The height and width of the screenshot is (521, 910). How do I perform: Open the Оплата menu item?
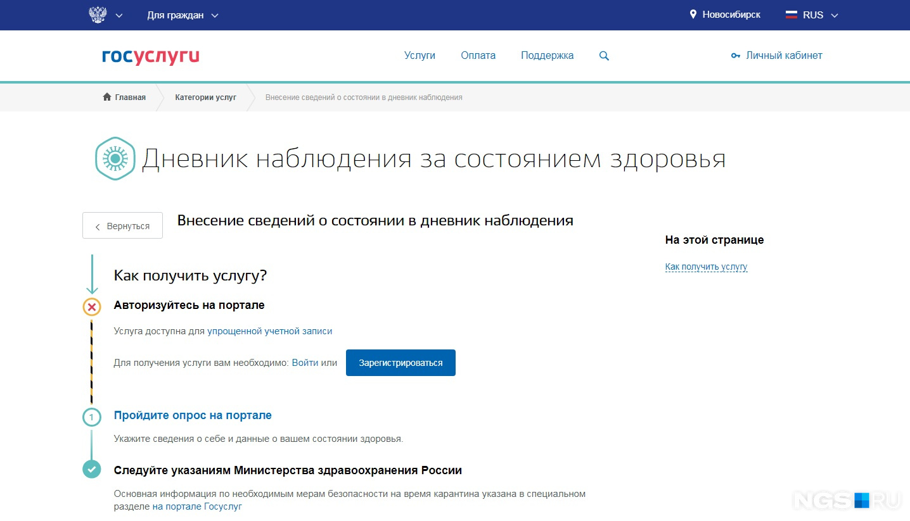pyautogui.click(x=478, y=56)
